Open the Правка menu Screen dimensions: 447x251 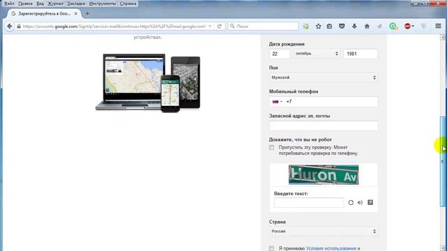[x=25, y=3]
